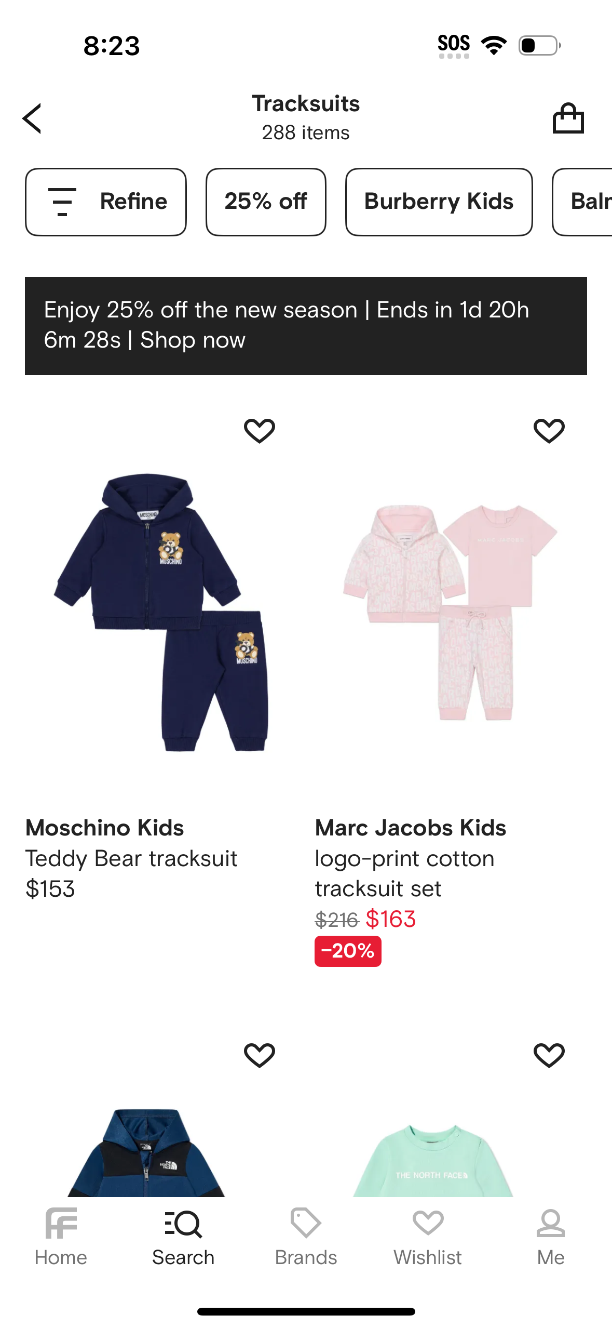The image size is (612, 1328).
Task: Go to the Home tab
Action: [x=61, y=1237]
